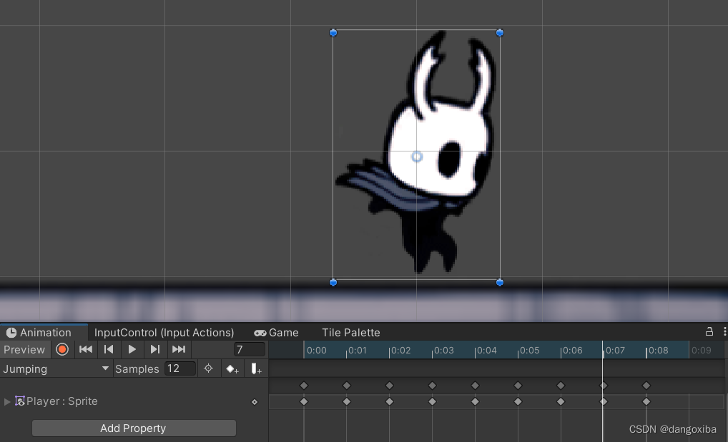728x442 pixels.
Task: Click the Add Keyframe icon
Action: (232, 369)
